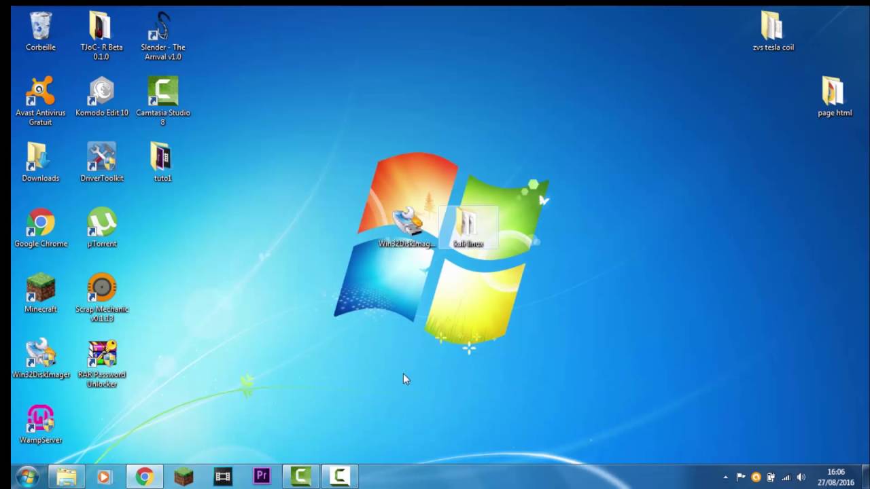Open Action Center flag tray icon
Image resolution: width=870 pixels, height=489 pixels.
tap(741, 477)
